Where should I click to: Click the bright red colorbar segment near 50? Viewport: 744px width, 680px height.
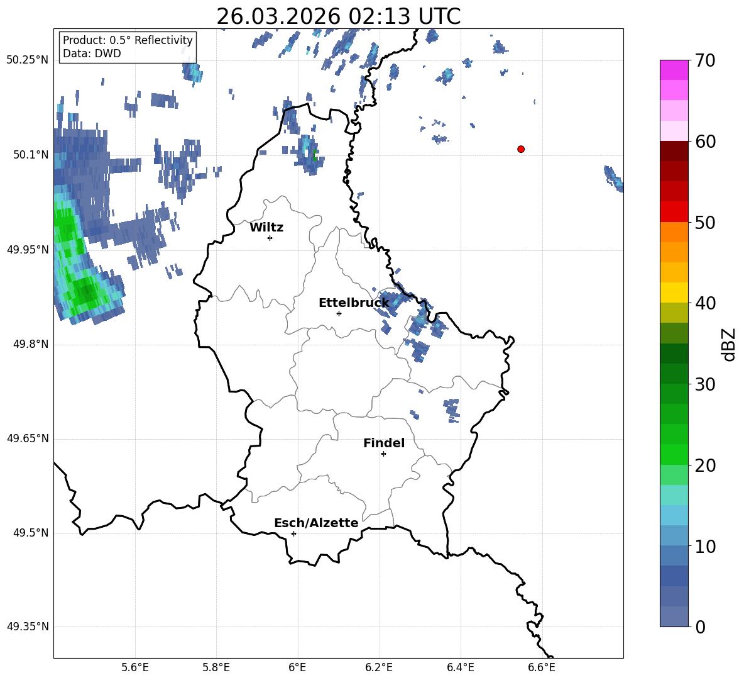[674, 212]
